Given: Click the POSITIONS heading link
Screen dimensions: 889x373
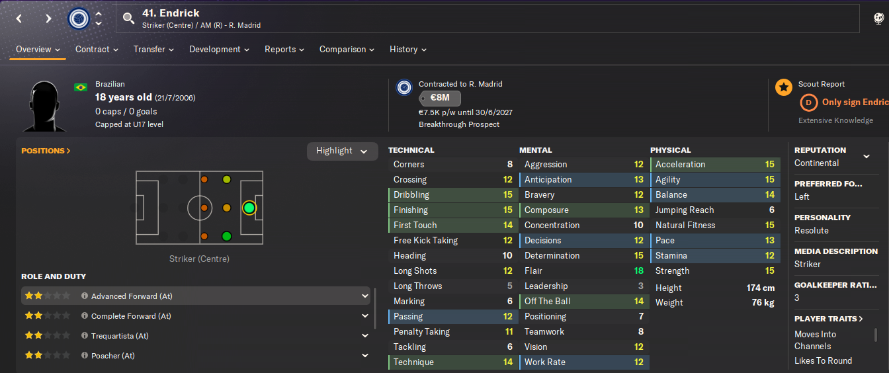Looking at the screenshot, I should tap(46, 151).
